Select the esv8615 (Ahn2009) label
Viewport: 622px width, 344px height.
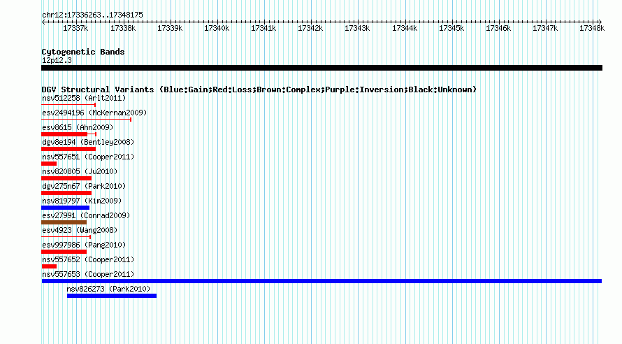(x=78, y=127)
